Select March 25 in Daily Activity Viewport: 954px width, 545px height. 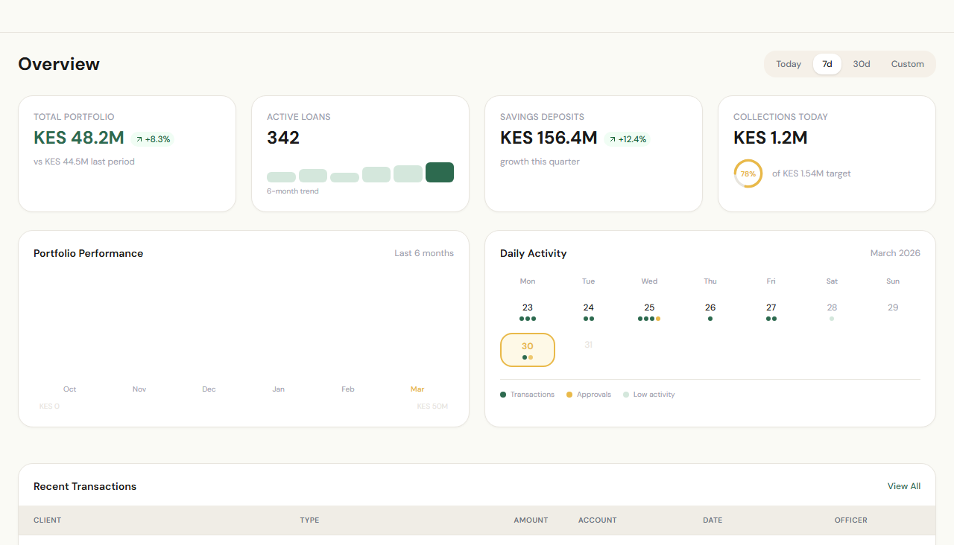pos(649,311)
